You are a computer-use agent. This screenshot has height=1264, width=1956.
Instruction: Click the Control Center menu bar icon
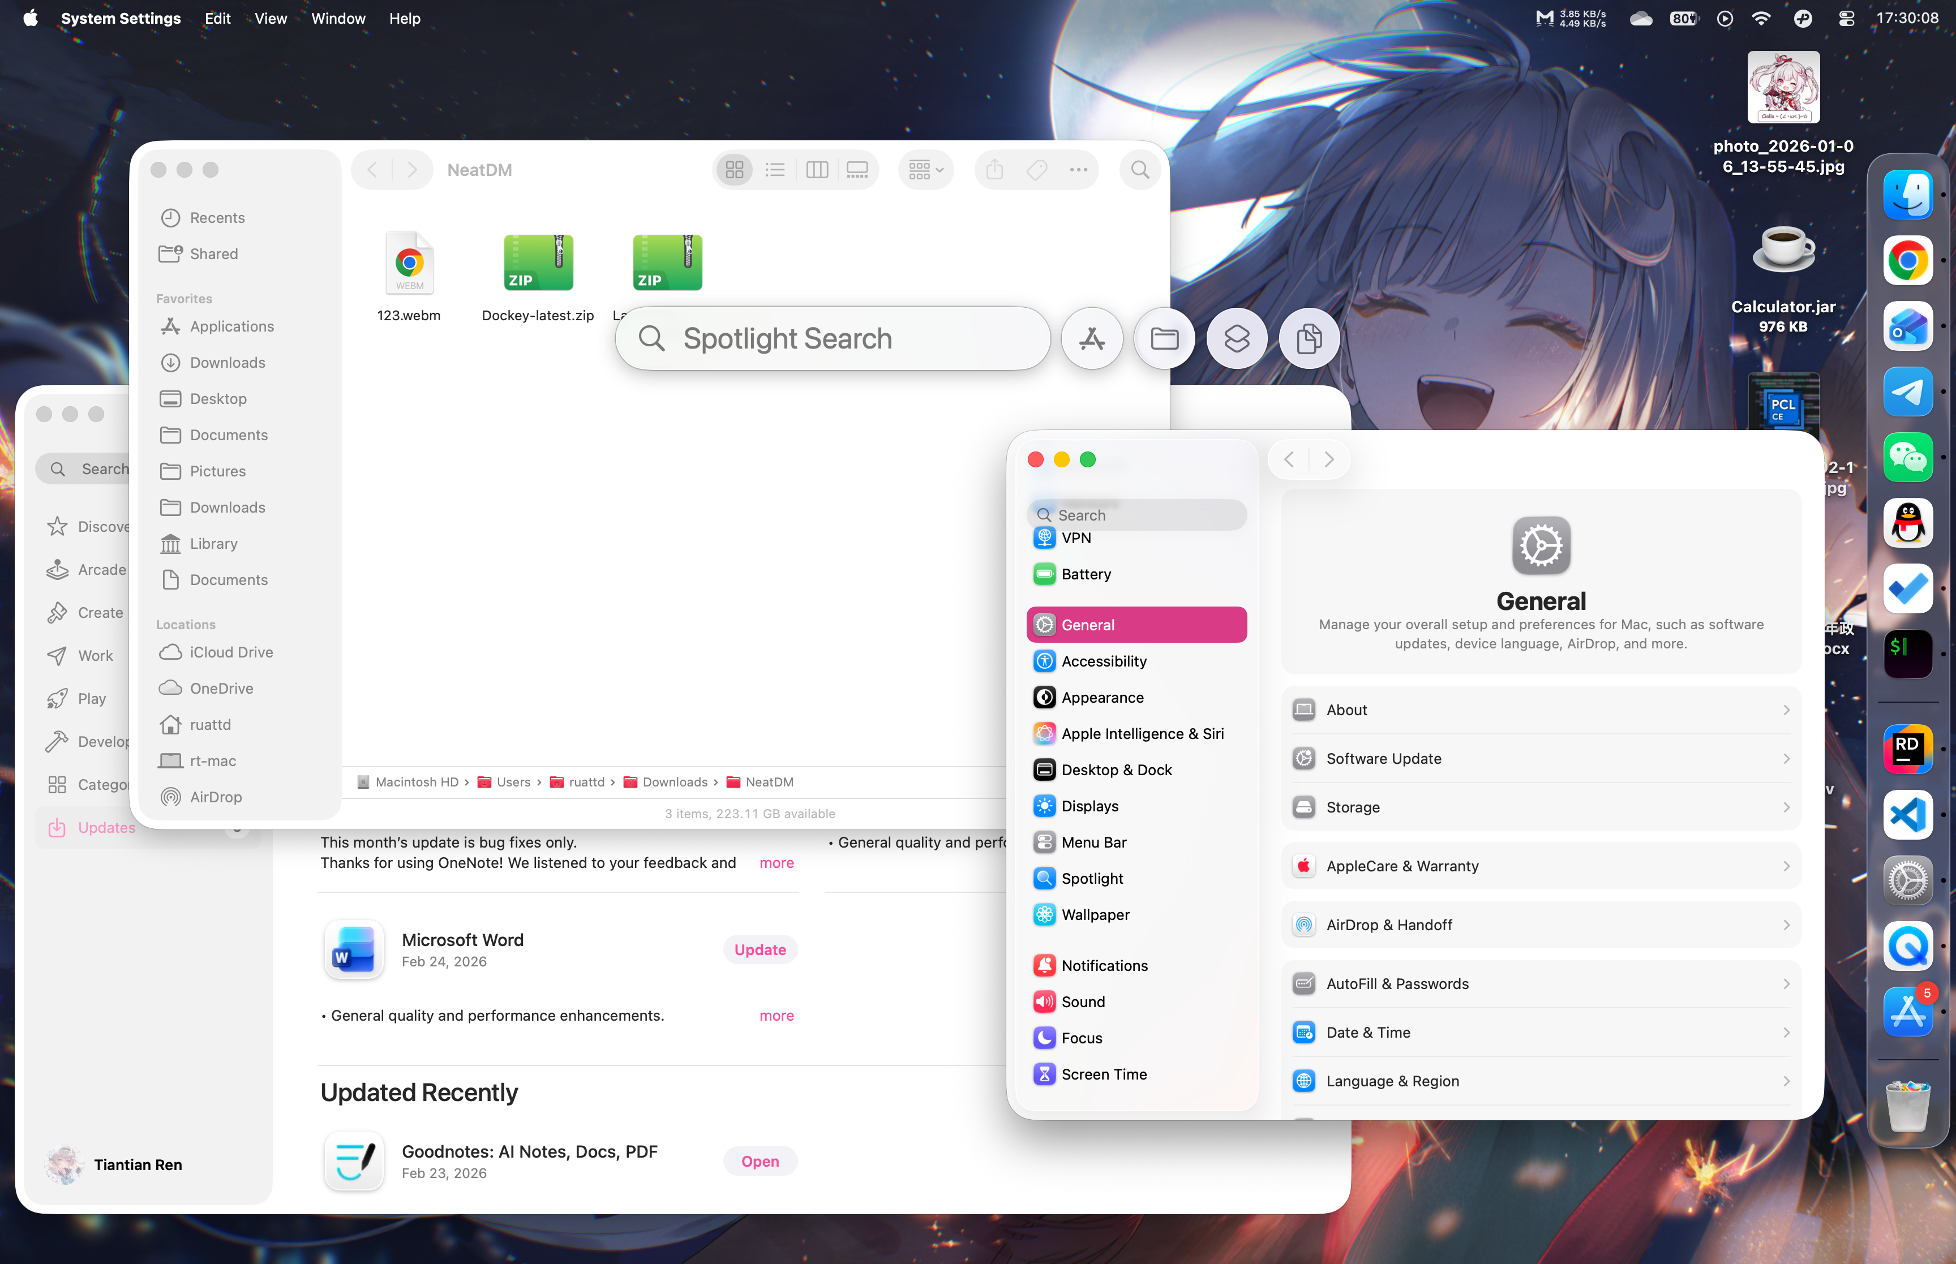1846,18
